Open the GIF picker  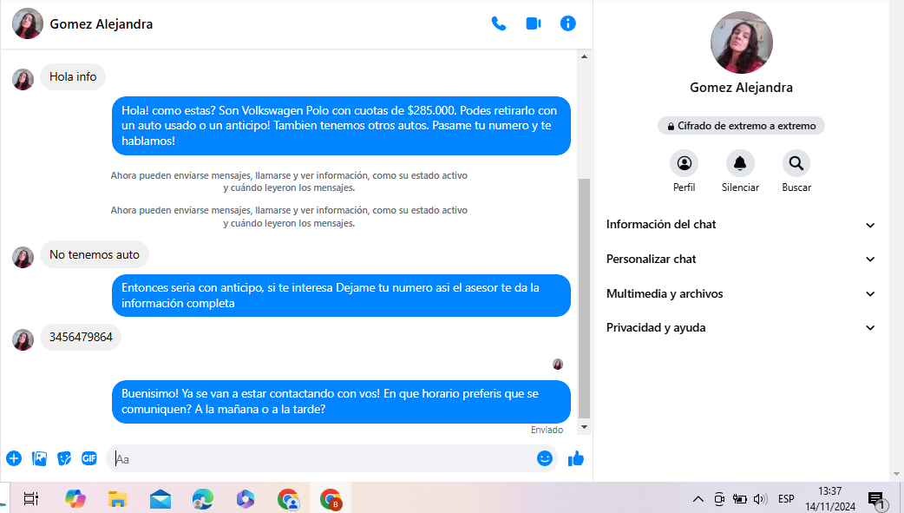pos(88,458)
